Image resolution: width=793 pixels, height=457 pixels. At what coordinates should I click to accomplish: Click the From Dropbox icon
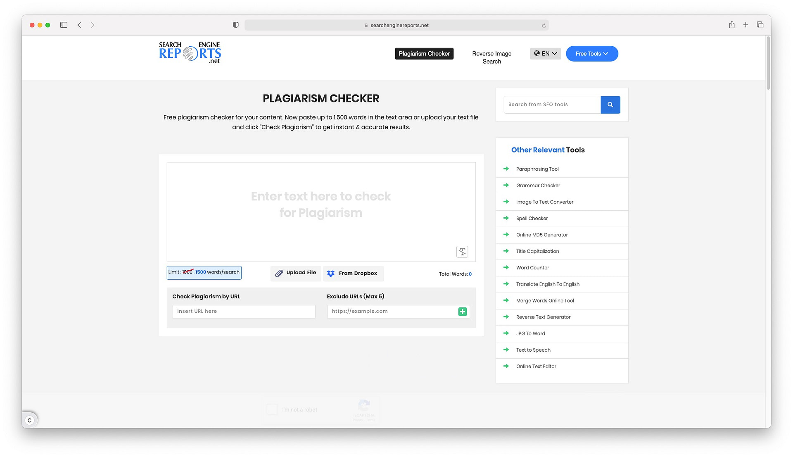pos(330,273)
